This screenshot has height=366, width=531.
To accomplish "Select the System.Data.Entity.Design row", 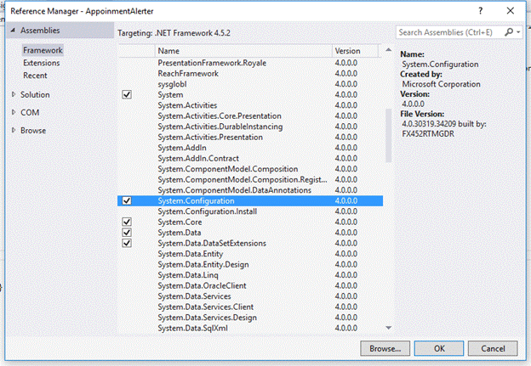I will click(250, 265).
